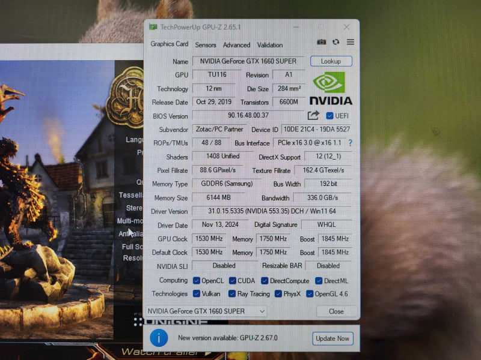Click the Technology value 12 nm

[213, 88]
